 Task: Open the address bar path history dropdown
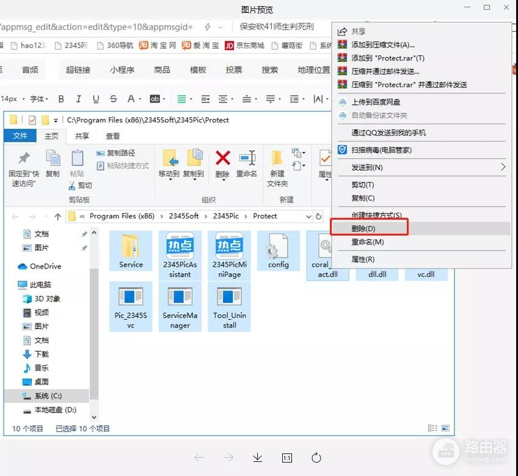pyautogui.click(x=308, y=216)
